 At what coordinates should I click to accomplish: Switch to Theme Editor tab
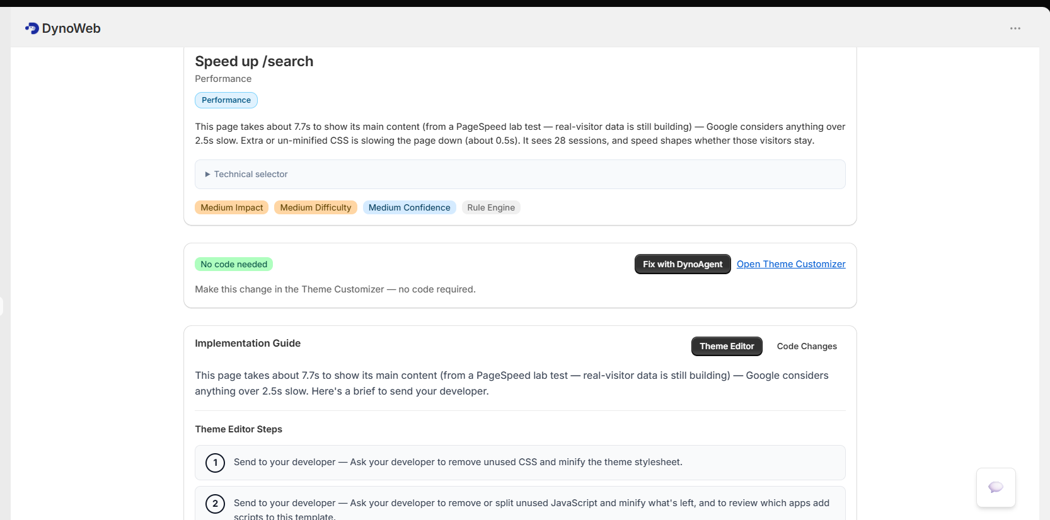(727, 346)
